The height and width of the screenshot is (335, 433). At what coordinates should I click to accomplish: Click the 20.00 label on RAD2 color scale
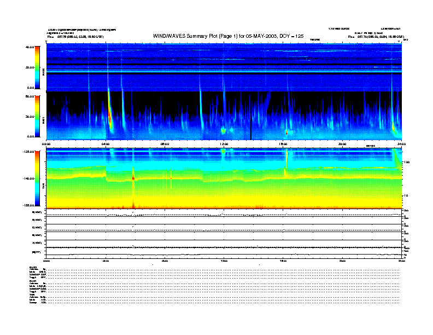point(30,67)
